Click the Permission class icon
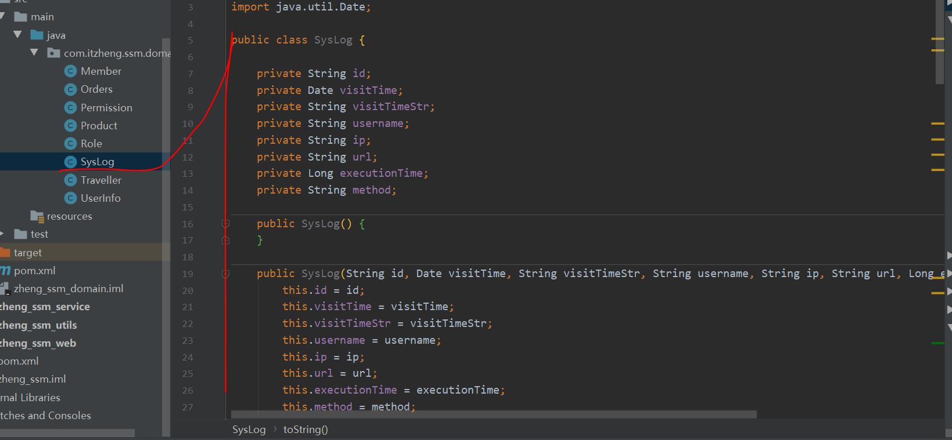The height and width of the screenshot is (440, 952). point(70,108)
